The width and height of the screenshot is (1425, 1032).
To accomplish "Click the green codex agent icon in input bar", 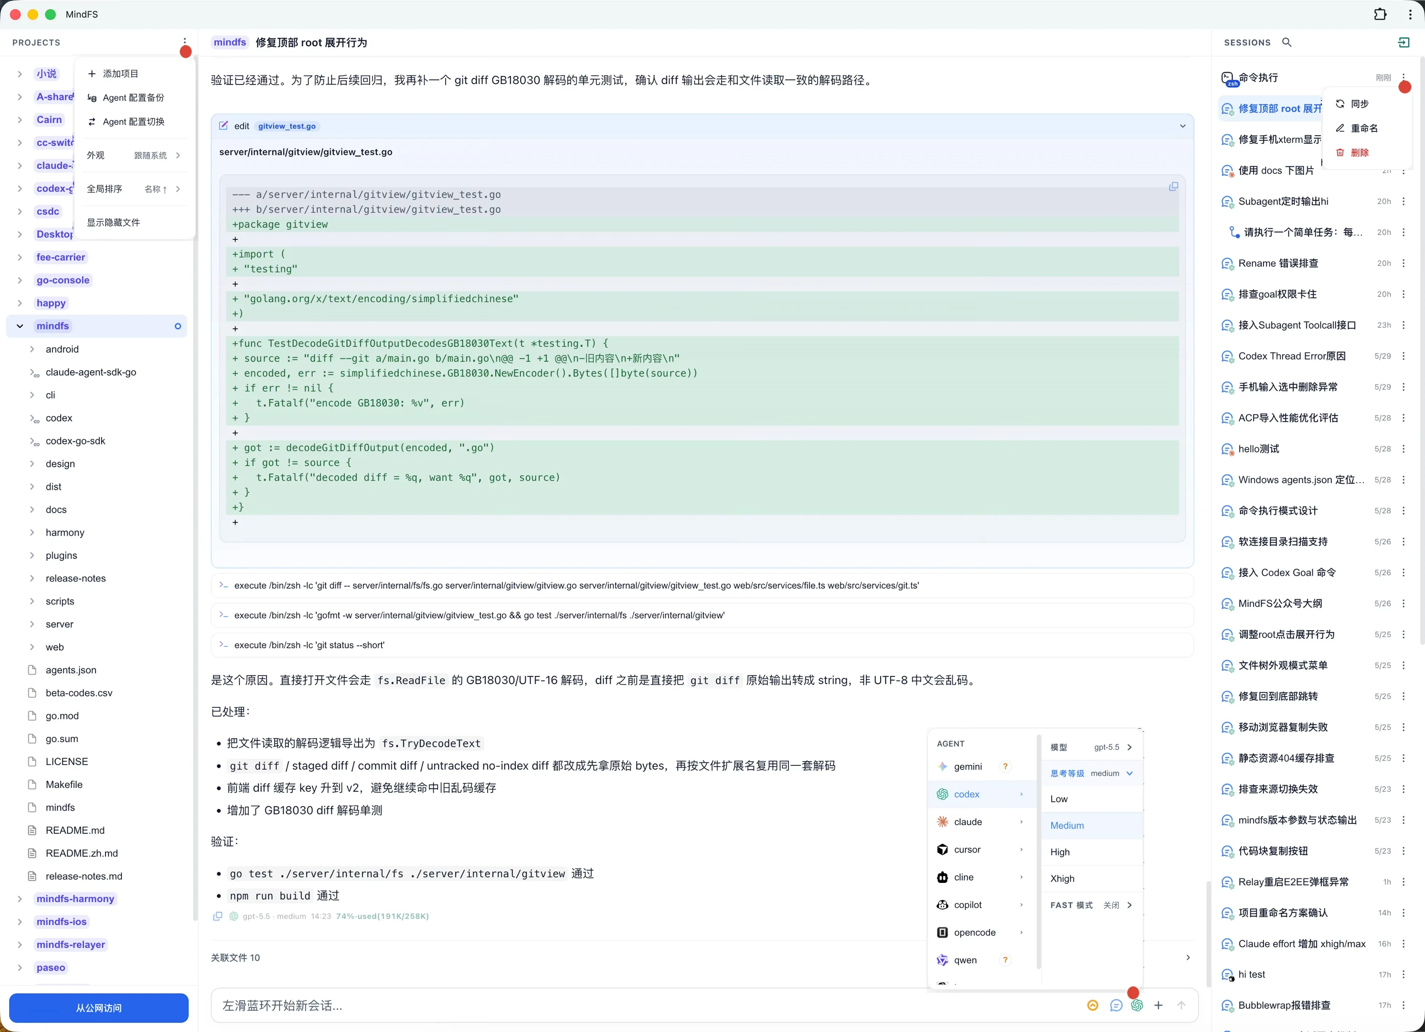I will click(x=1137, y=1005).
